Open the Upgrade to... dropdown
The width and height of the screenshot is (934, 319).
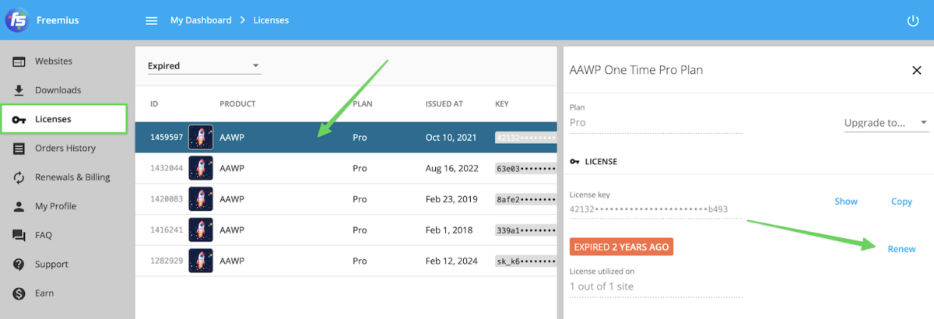click(x=886, y=123)
